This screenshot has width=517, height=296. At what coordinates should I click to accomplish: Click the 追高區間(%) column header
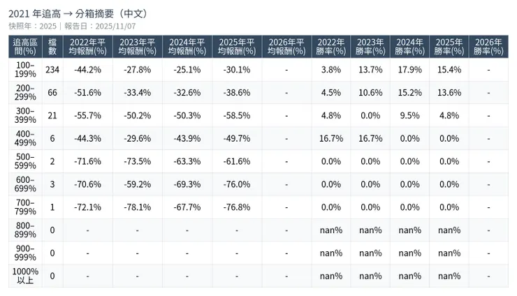click(25, 47)
